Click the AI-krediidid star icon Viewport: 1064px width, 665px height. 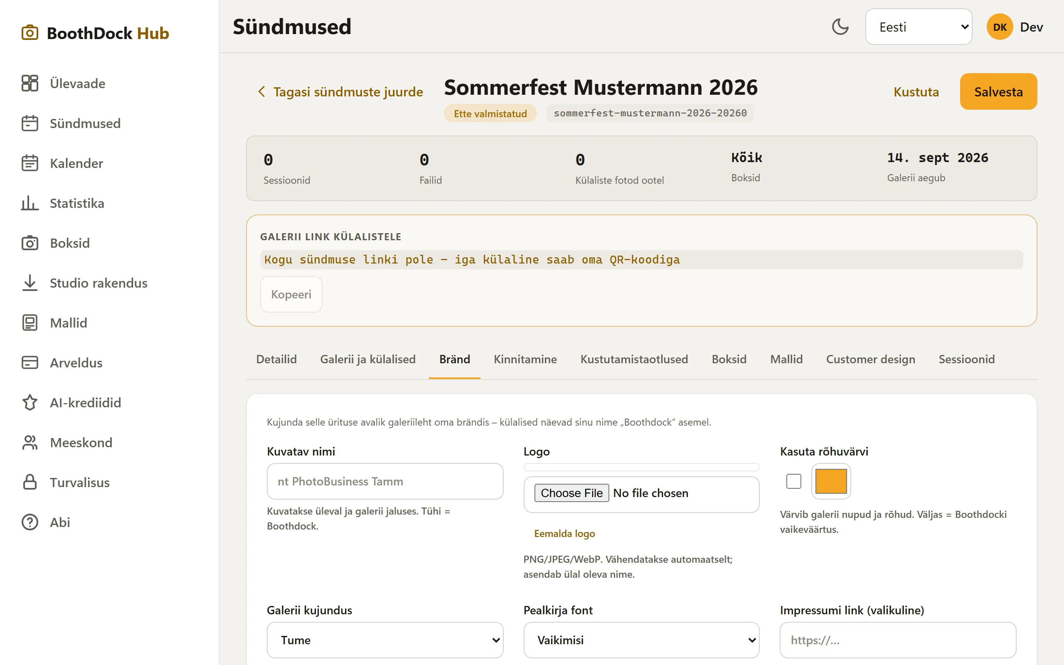point(30,402)
